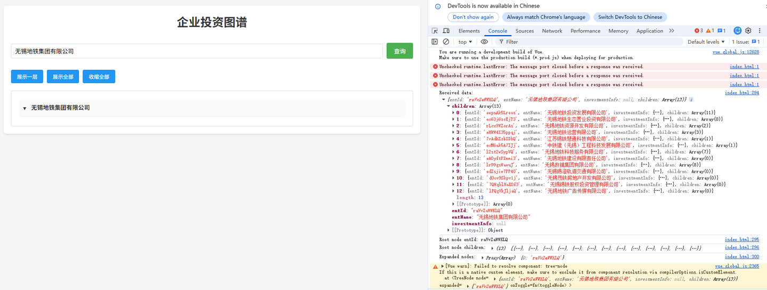Click the 展示一层 button
Image resolution: width=767 pixels, height=290 pixels.
[x=27, y=77]
